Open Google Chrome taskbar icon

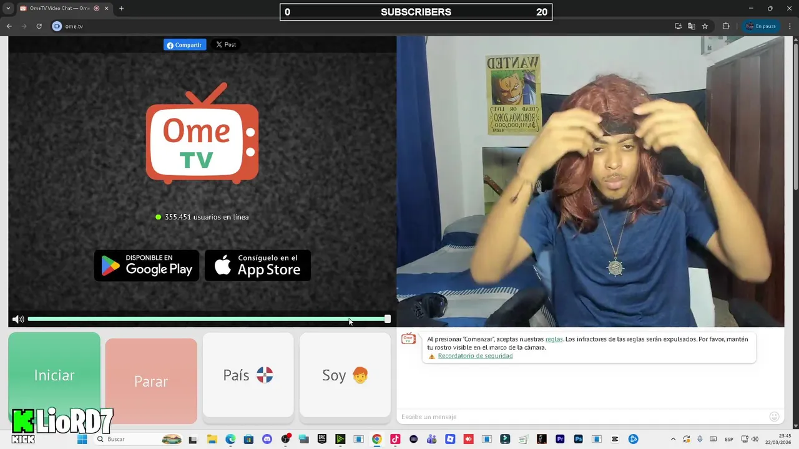(376, 439)
